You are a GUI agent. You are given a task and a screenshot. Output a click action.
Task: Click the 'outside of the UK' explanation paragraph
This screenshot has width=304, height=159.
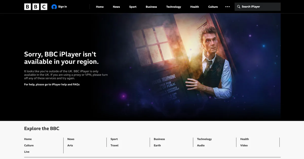[66, 75]
